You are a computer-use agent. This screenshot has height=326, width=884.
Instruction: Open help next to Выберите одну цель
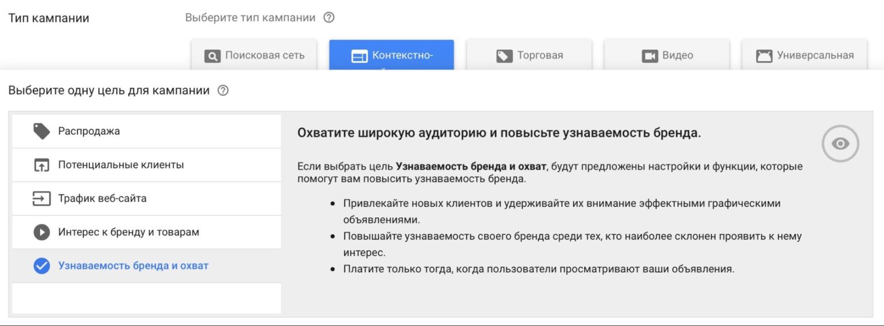click(x=223, y=90)
